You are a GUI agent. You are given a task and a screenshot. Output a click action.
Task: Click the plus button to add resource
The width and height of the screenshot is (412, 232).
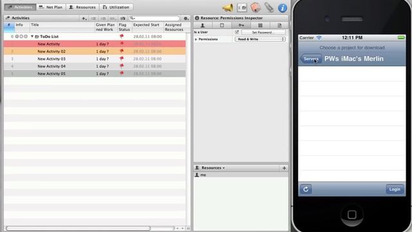click(284, 168)
